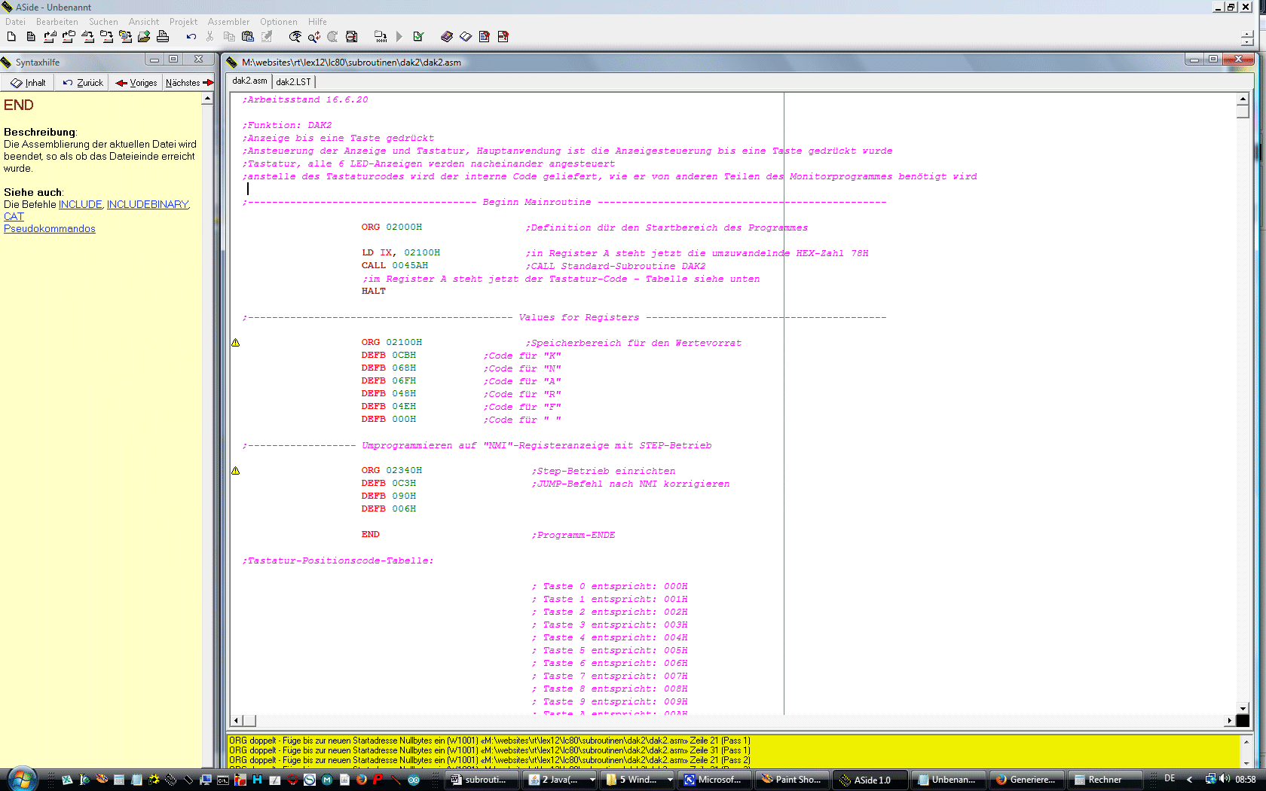Open the Pseudokommandos link

[x=50, y=228]
